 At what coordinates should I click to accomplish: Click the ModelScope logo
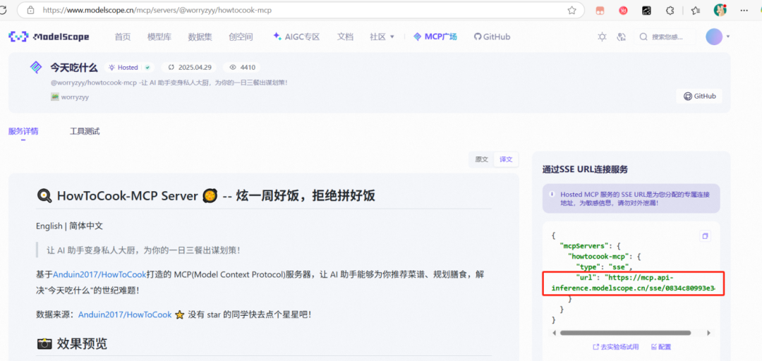coord(49,37)
